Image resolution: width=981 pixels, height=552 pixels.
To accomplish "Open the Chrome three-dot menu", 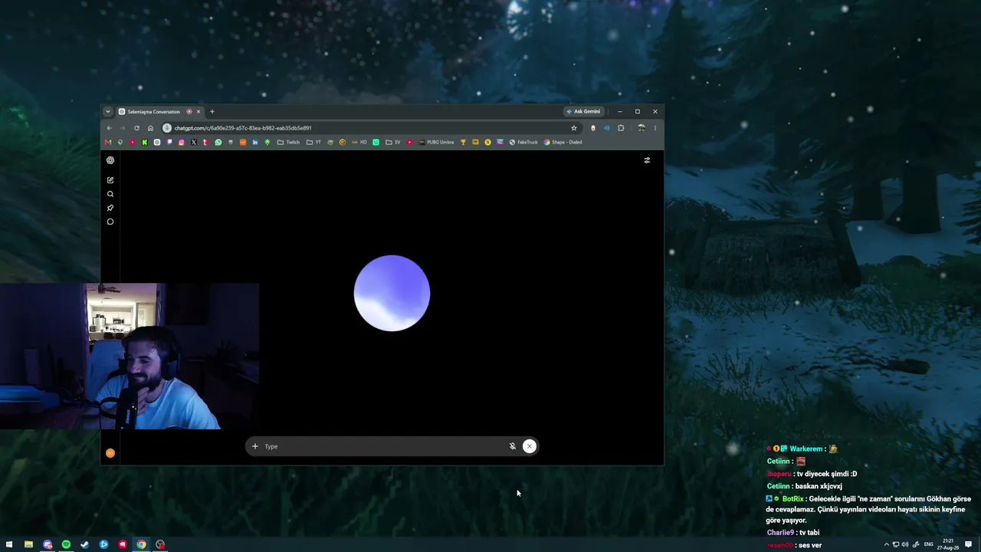I will click(x=655, y=128).
